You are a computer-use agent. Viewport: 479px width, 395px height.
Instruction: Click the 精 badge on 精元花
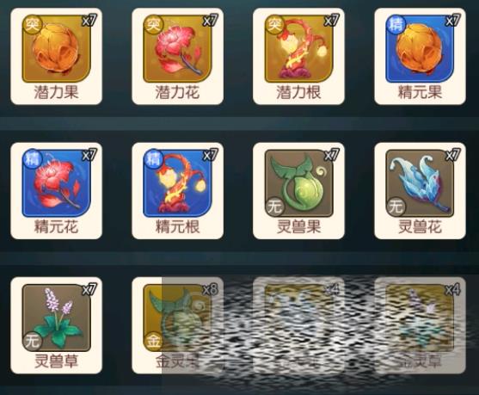coord(33,159)
